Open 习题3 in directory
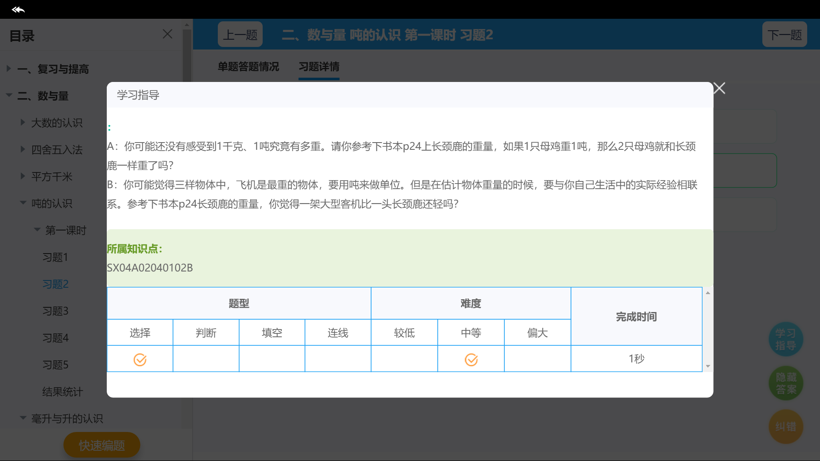This screenshot has width=820, height=461. [x=56, y=311]
